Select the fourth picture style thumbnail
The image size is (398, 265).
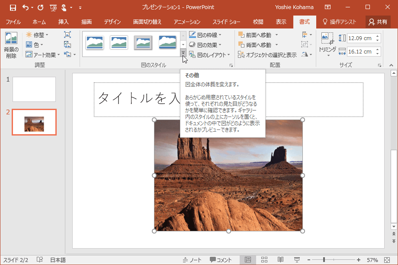tap(167, 43)
